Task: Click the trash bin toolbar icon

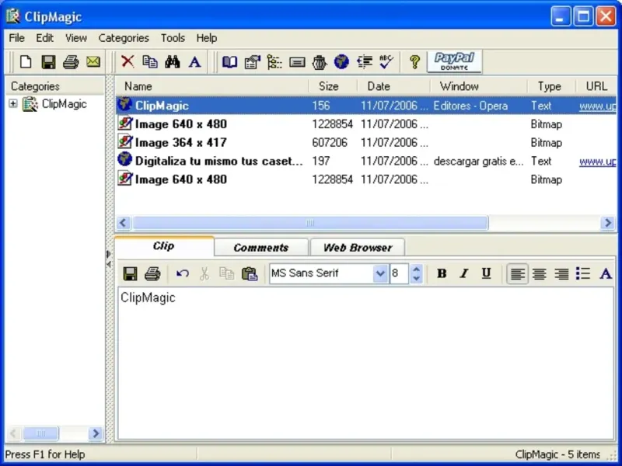Action: click(x=320, y=62)
